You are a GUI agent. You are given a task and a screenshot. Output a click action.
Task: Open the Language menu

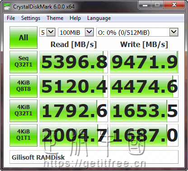[x=99, y=18]
